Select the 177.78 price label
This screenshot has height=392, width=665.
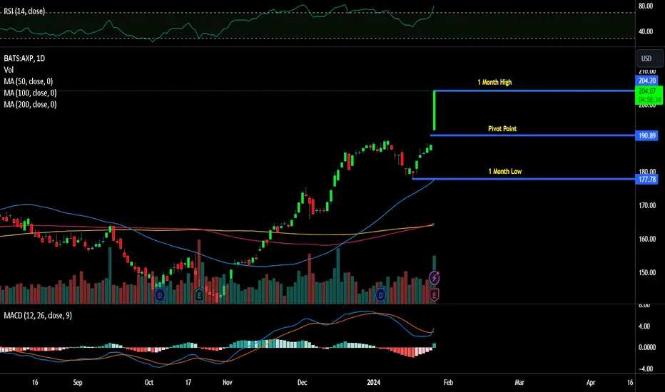click(646, 180)
